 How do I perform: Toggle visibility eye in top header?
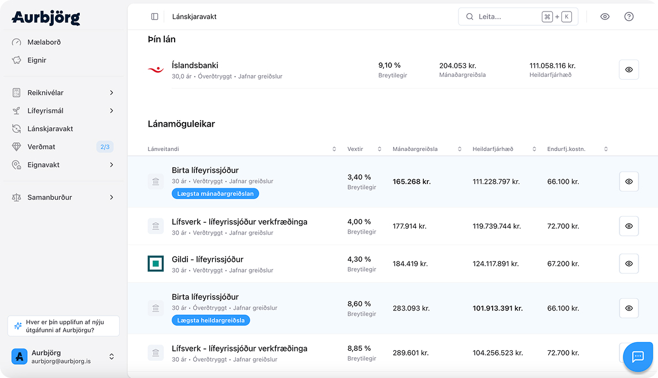(605, 17)
